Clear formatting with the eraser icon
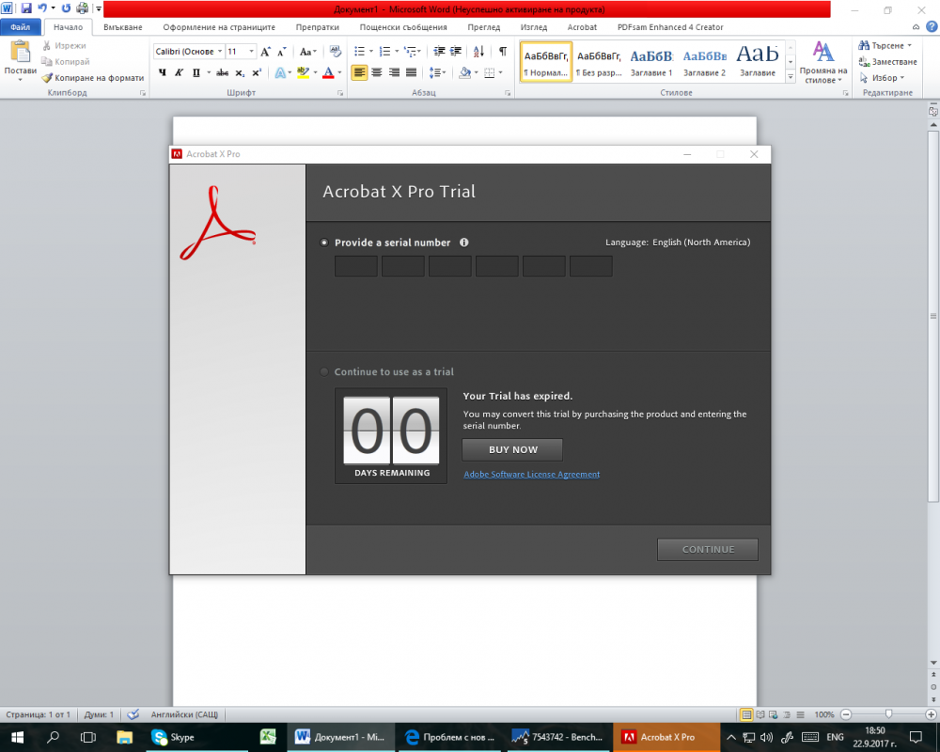The width and height of the screenshot is (940, 752). [336, 52]
